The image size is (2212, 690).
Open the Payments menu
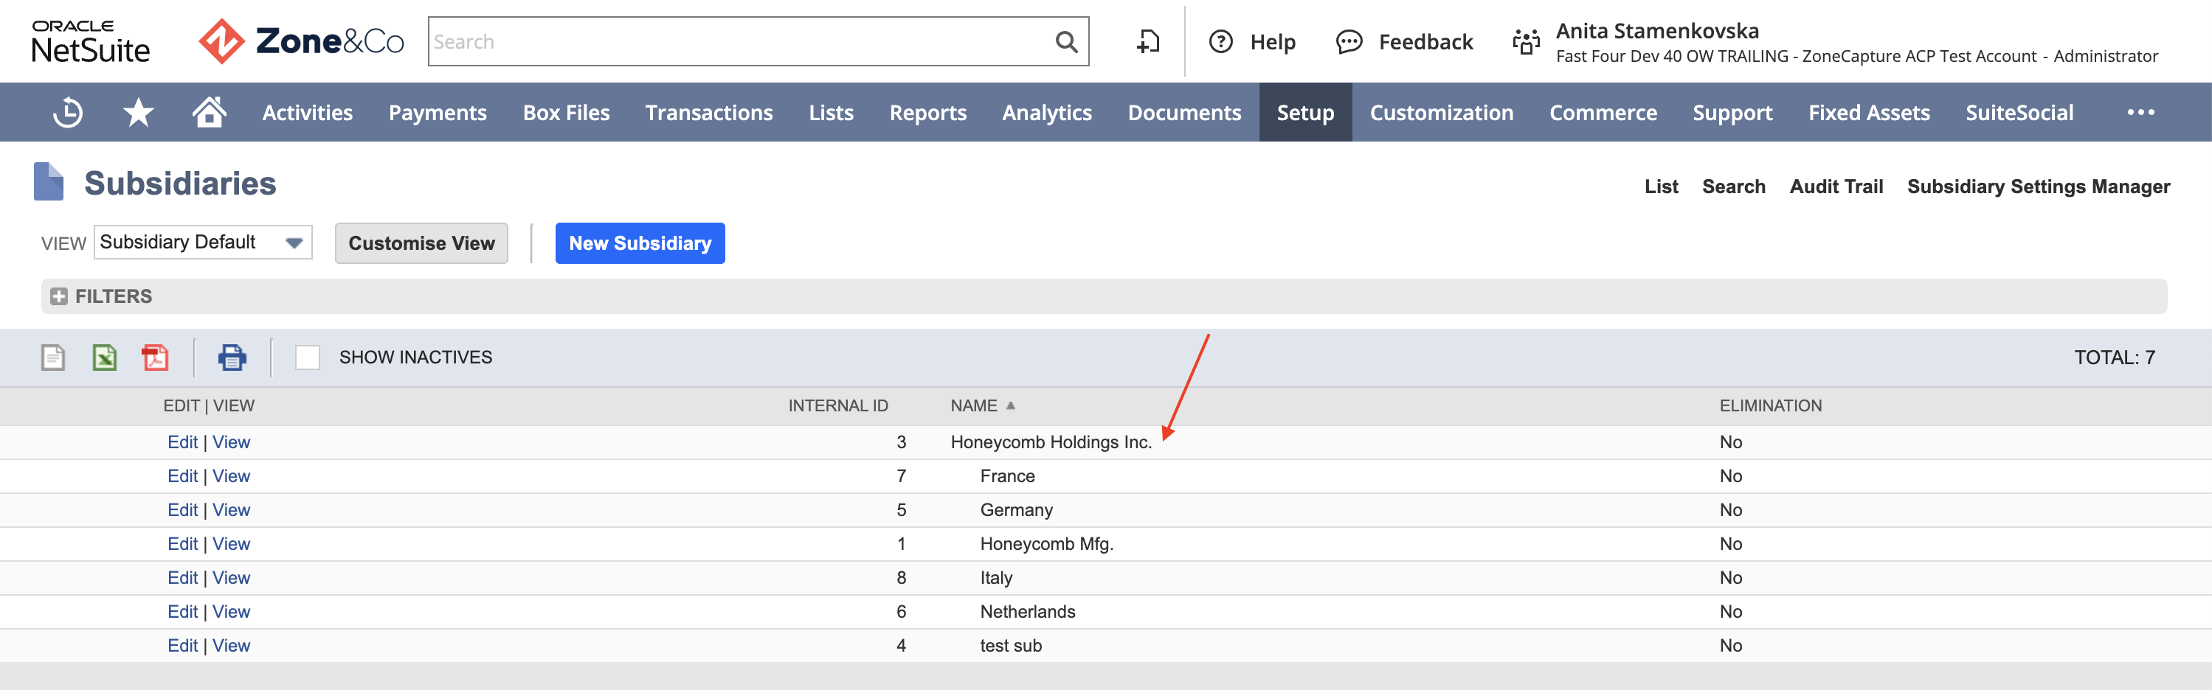438,113
